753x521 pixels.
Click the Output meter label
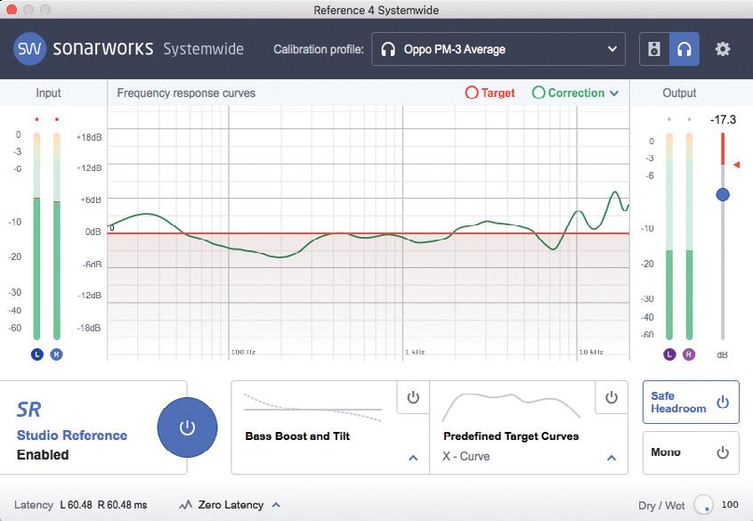679,94
